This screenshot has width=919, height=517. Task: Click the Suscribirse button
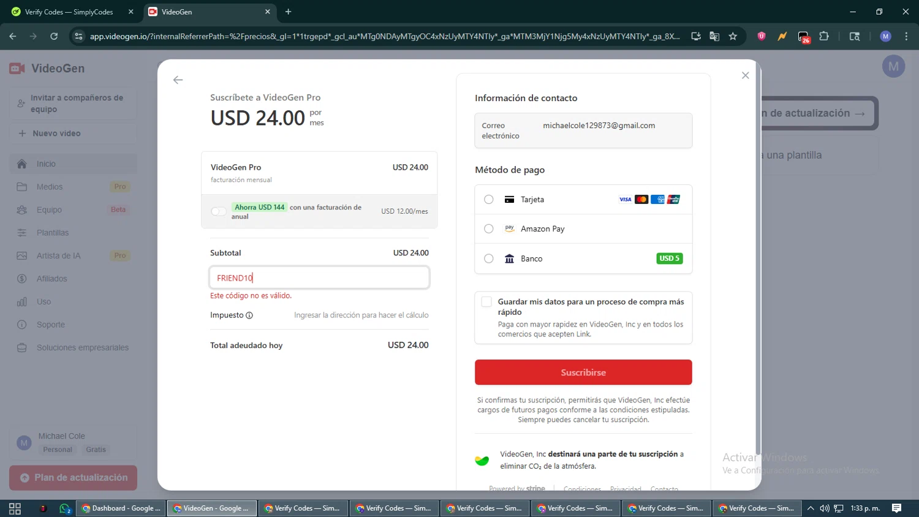[x=583, y=372]
